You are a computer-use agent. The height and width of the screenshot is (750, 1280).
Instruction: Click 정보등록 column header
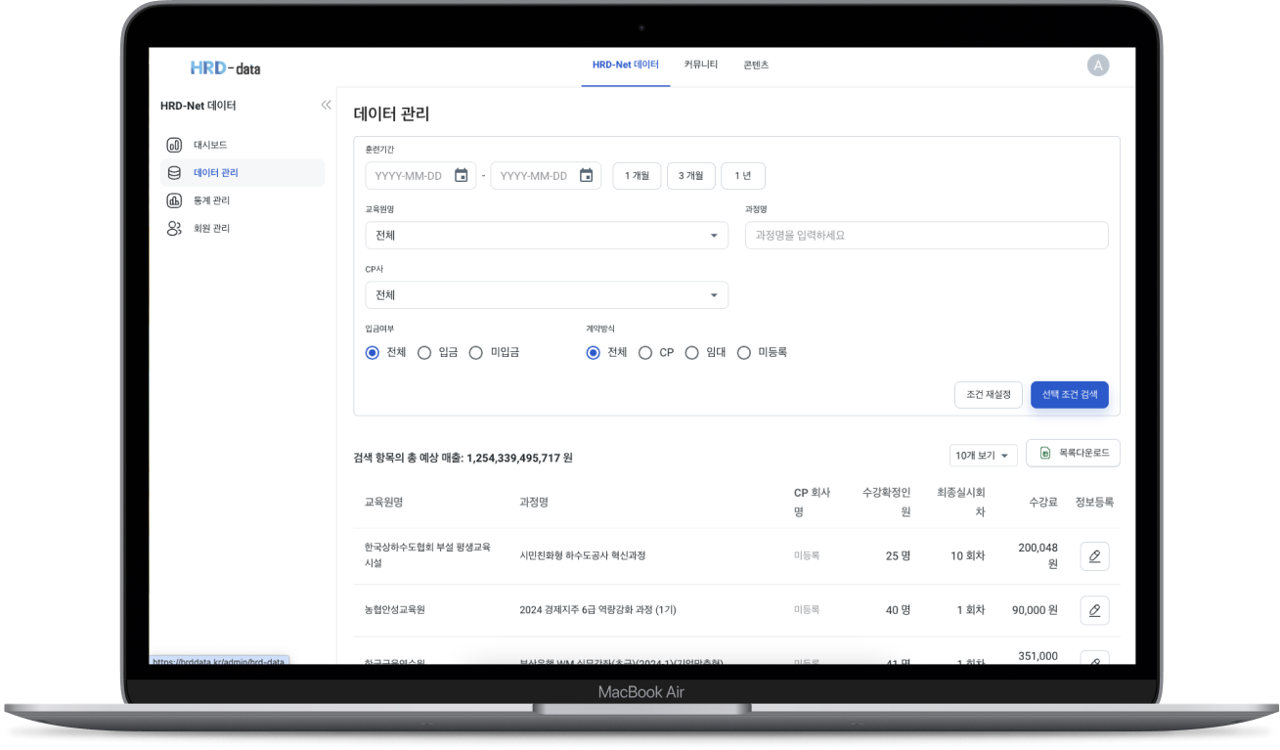click(x=1094, y=503)
